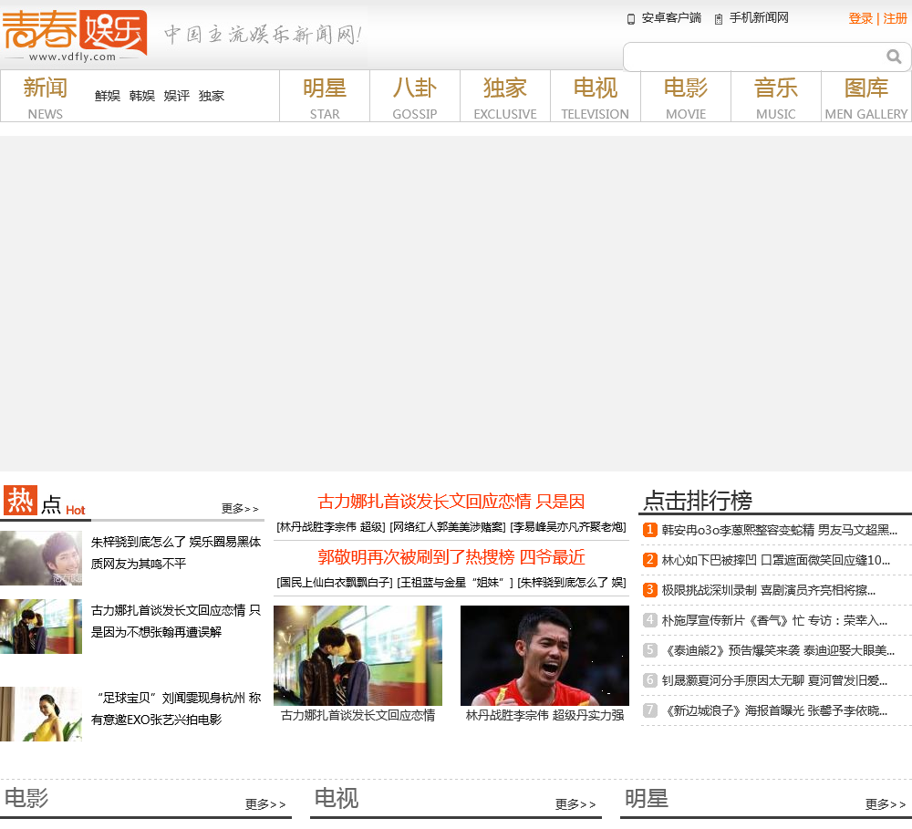Click the rank 1 badge in 点击排行榜

pyautogui.click(x=649, y=530)
